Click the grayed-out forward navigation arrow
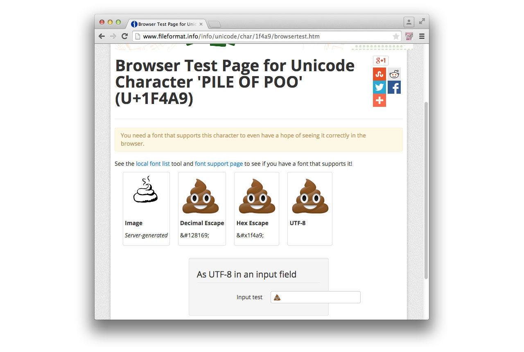The width and height of the screenshot is (524, 352). tap(113, 36)
